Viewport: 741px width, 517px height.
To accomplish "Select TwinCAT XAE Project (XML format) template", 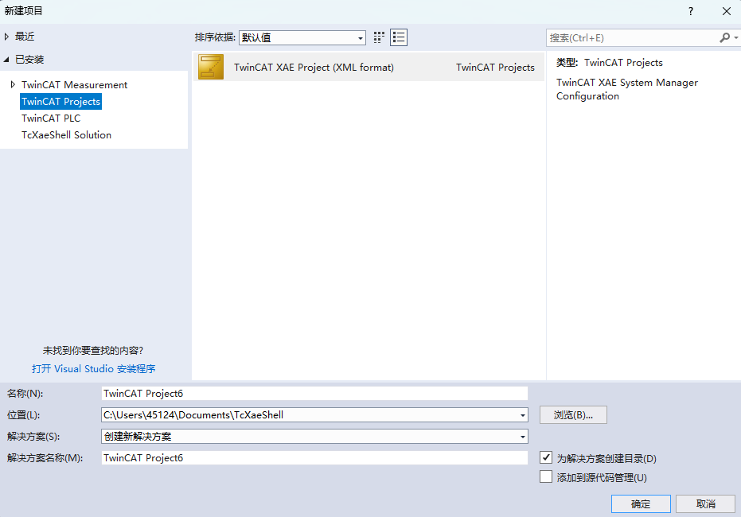I will [x=369, y=67].
